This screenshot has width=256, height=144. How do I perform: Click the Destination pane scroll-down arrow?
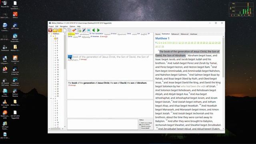pyautogui.click(x=223, y=129)
